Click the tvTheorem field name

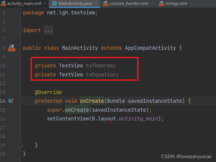coord(100,66)
